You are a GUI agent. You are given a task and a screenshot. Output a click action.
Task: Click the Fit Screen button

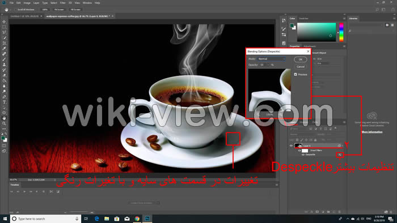click(x=59, y=10)
